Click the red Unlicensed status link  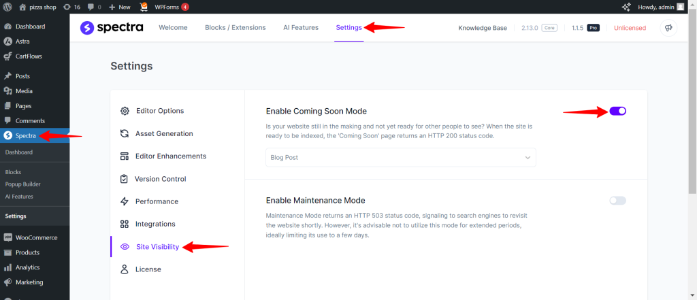point(630,28)
